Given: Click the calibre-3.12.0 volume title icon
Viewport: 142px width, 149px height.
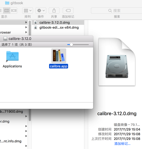Looking at the screenshot, I should coord(5,39).
